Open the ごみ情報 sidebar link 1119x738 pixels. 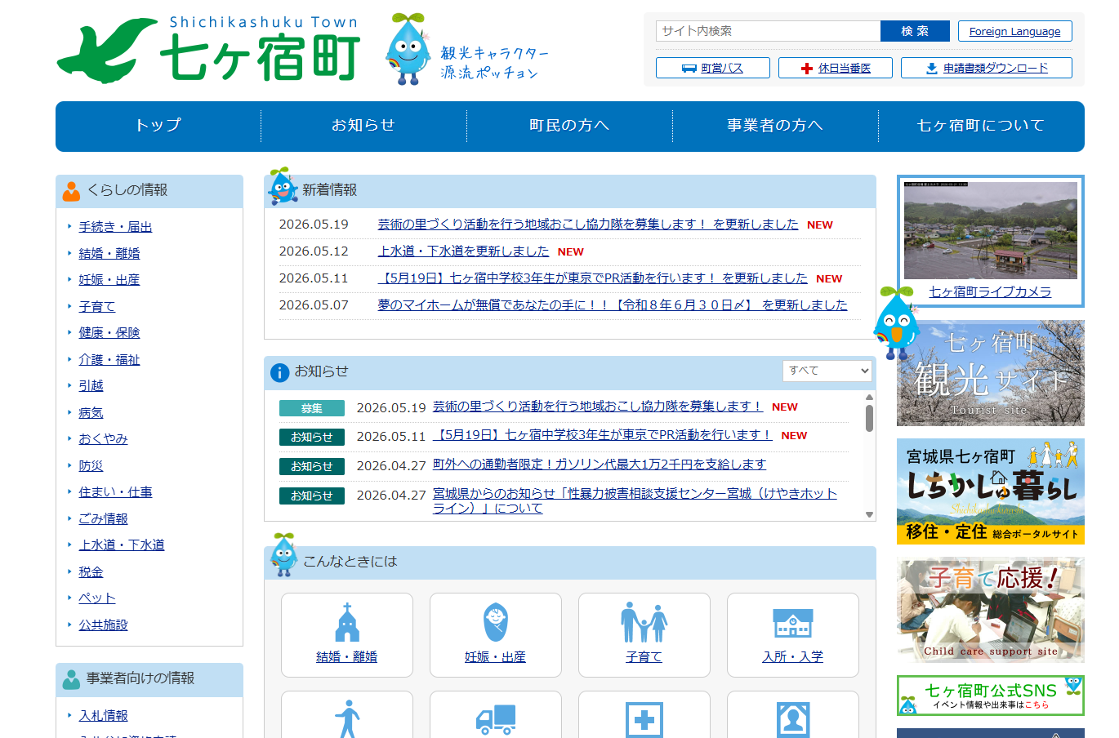[x=103, y=519]
